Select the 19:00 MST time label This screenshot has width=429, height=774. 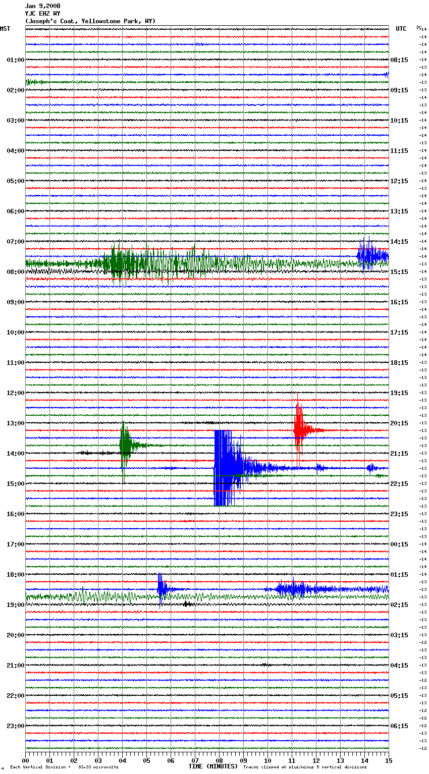tap(16, 605)
